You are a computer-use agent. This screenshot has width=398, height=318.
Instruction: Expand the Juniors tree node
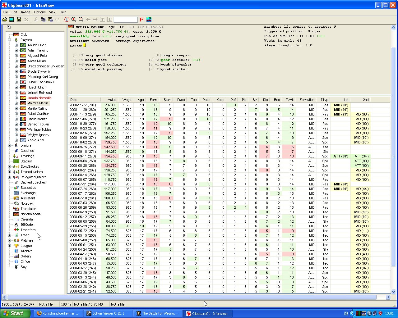[9, 145]
